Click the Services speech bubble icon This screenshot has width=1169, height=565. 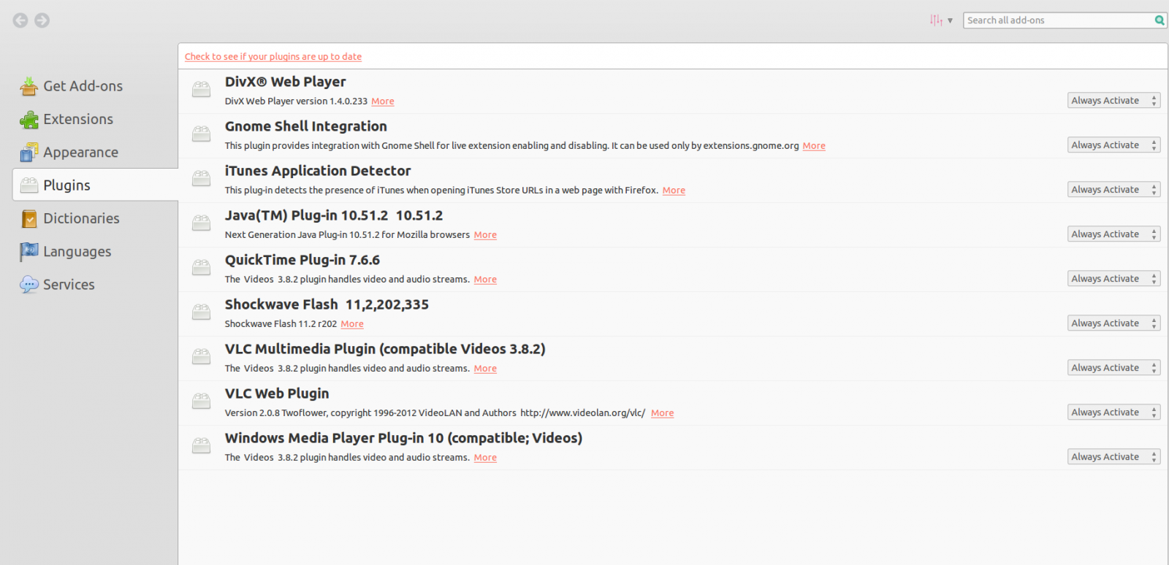pos(29,285)
